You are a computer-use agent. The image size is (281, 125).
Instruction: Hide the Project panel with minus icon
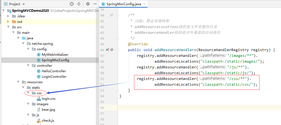(x=95, y=4)
